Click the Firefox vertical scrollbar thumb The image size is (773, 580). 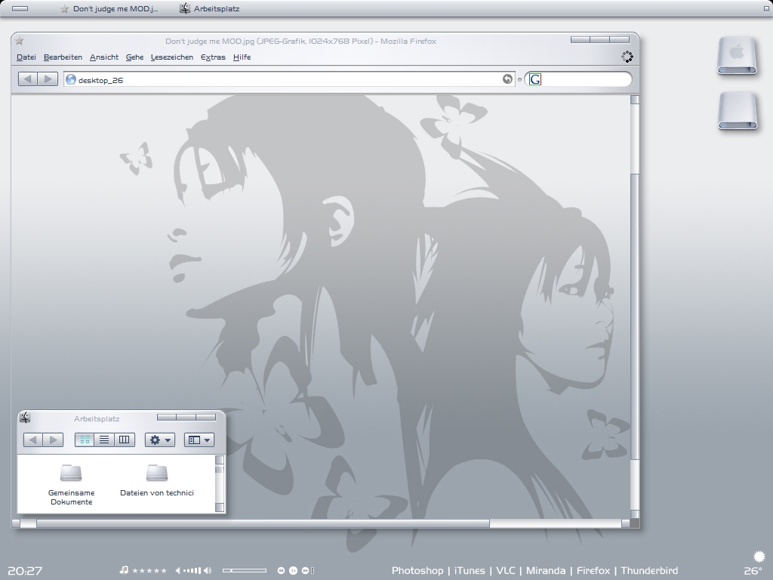(x=635, y=316)
